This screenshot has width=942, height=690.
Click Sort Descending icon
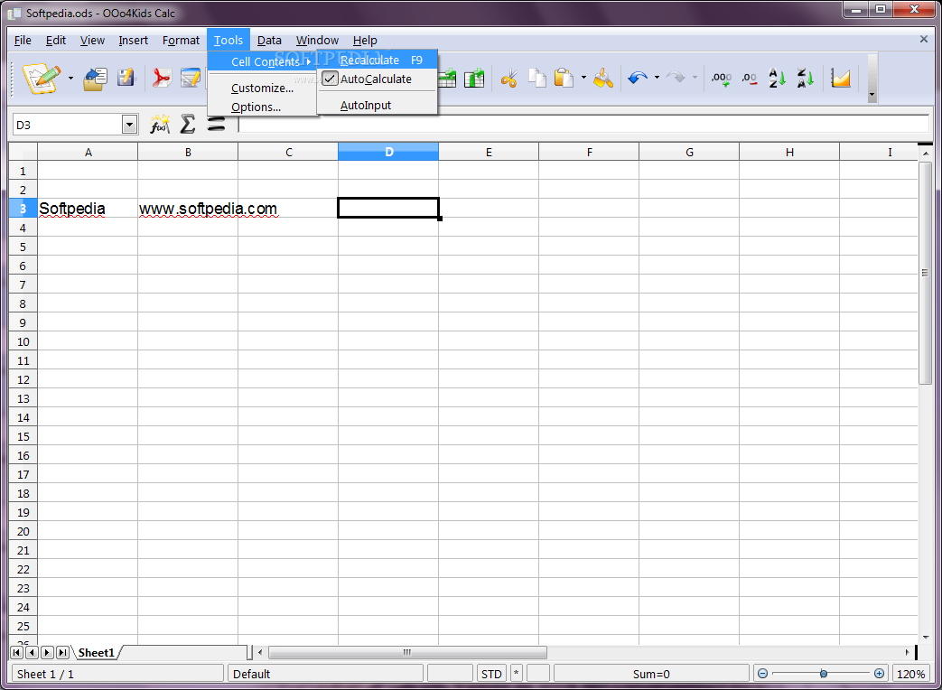click(x=805, y=78)
